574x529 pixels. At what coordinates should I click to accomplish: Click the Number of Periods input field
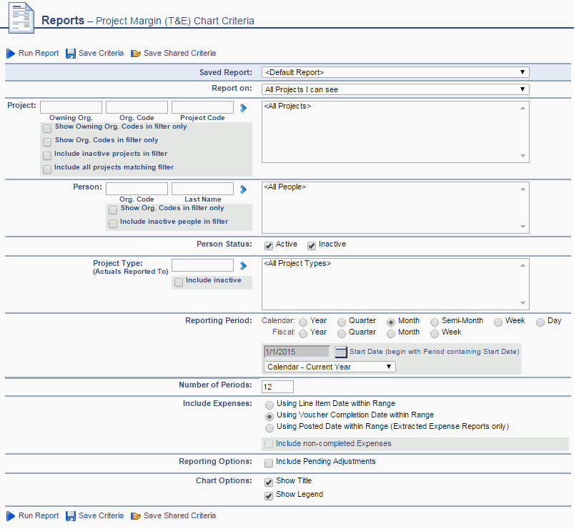pyautogui.click(x=277, y=386)
